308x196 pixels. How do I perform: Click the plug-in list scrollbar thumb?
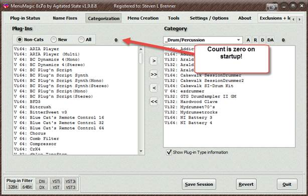[141, 58]
